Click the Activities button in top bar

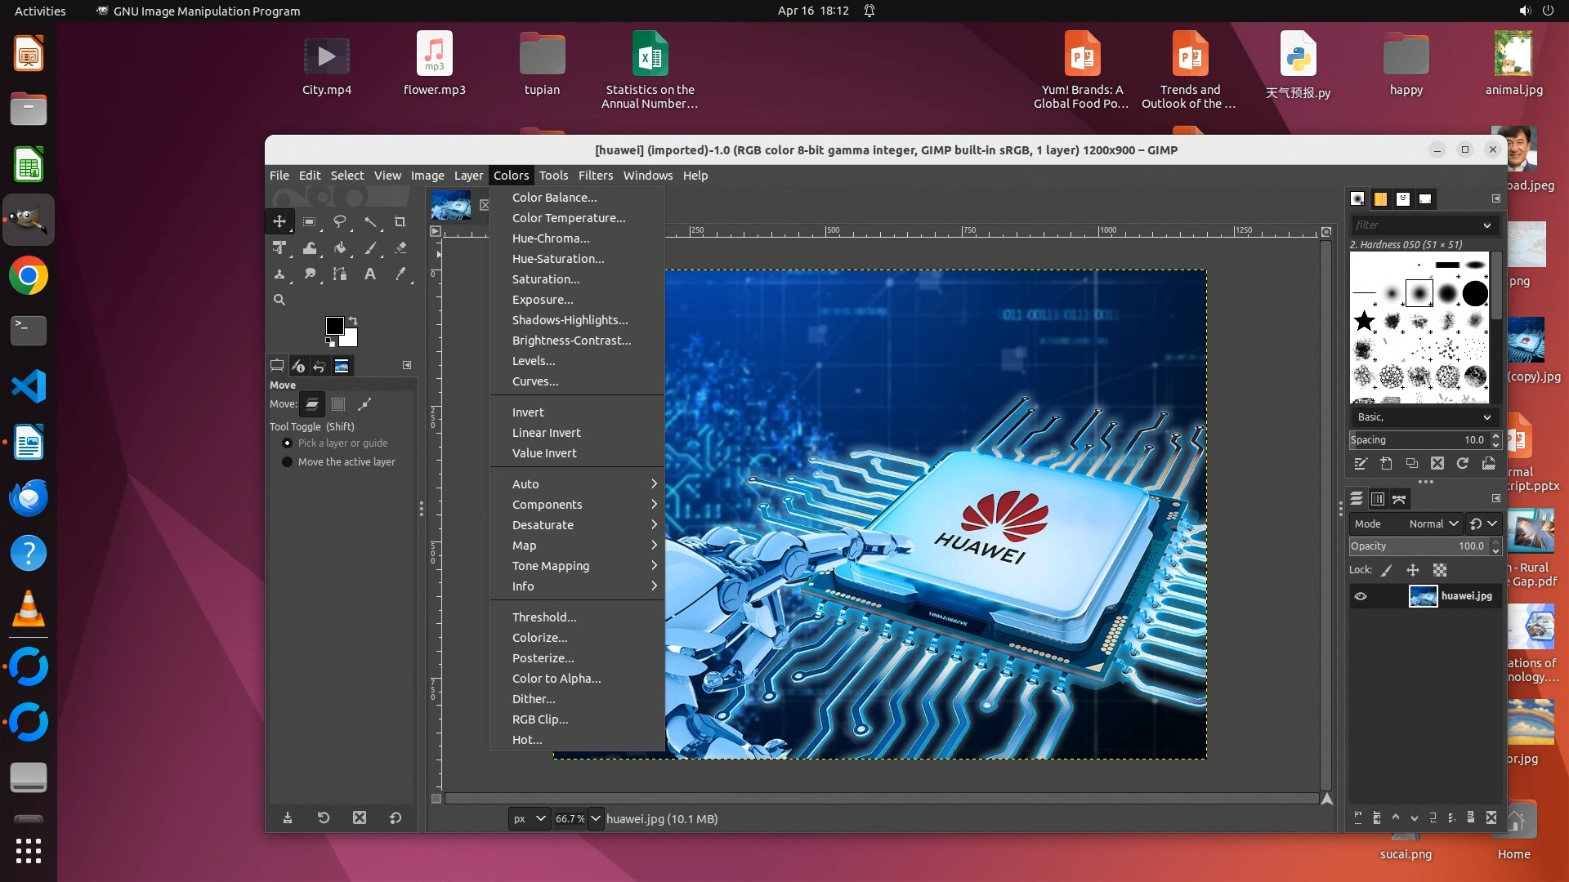[x=40, y=11]
